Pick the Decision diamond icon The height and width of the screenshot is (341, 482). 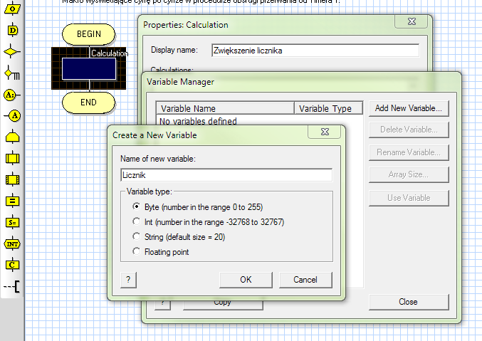(11, 52)
